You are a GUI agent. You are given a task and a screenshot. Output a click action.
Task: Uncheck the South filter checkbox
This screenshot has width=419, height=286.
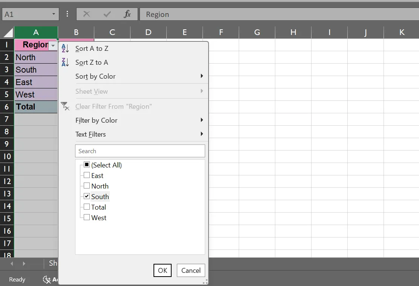pos(87,196)
